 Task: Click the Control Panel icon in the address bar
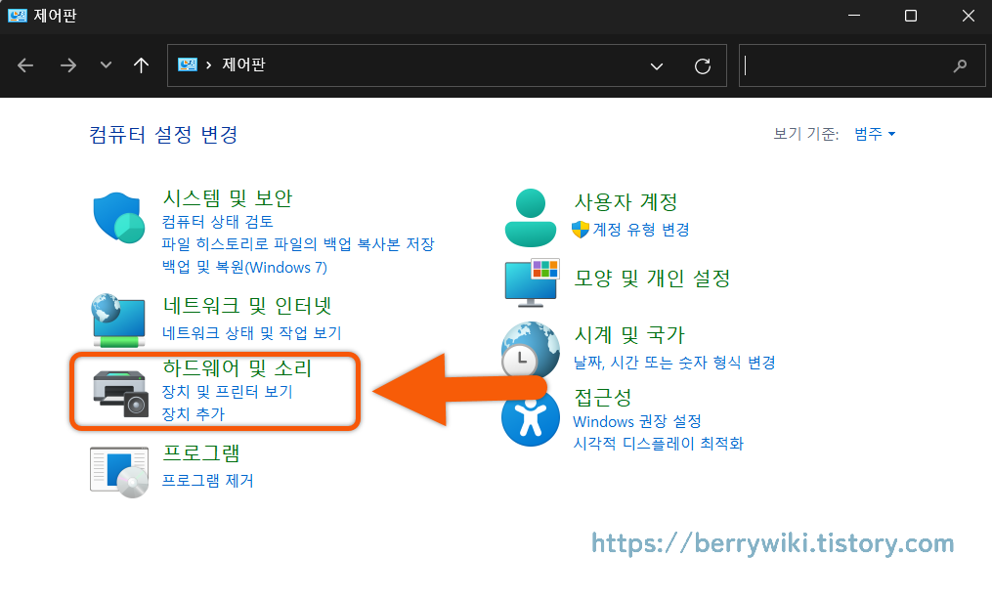point(186,65)
